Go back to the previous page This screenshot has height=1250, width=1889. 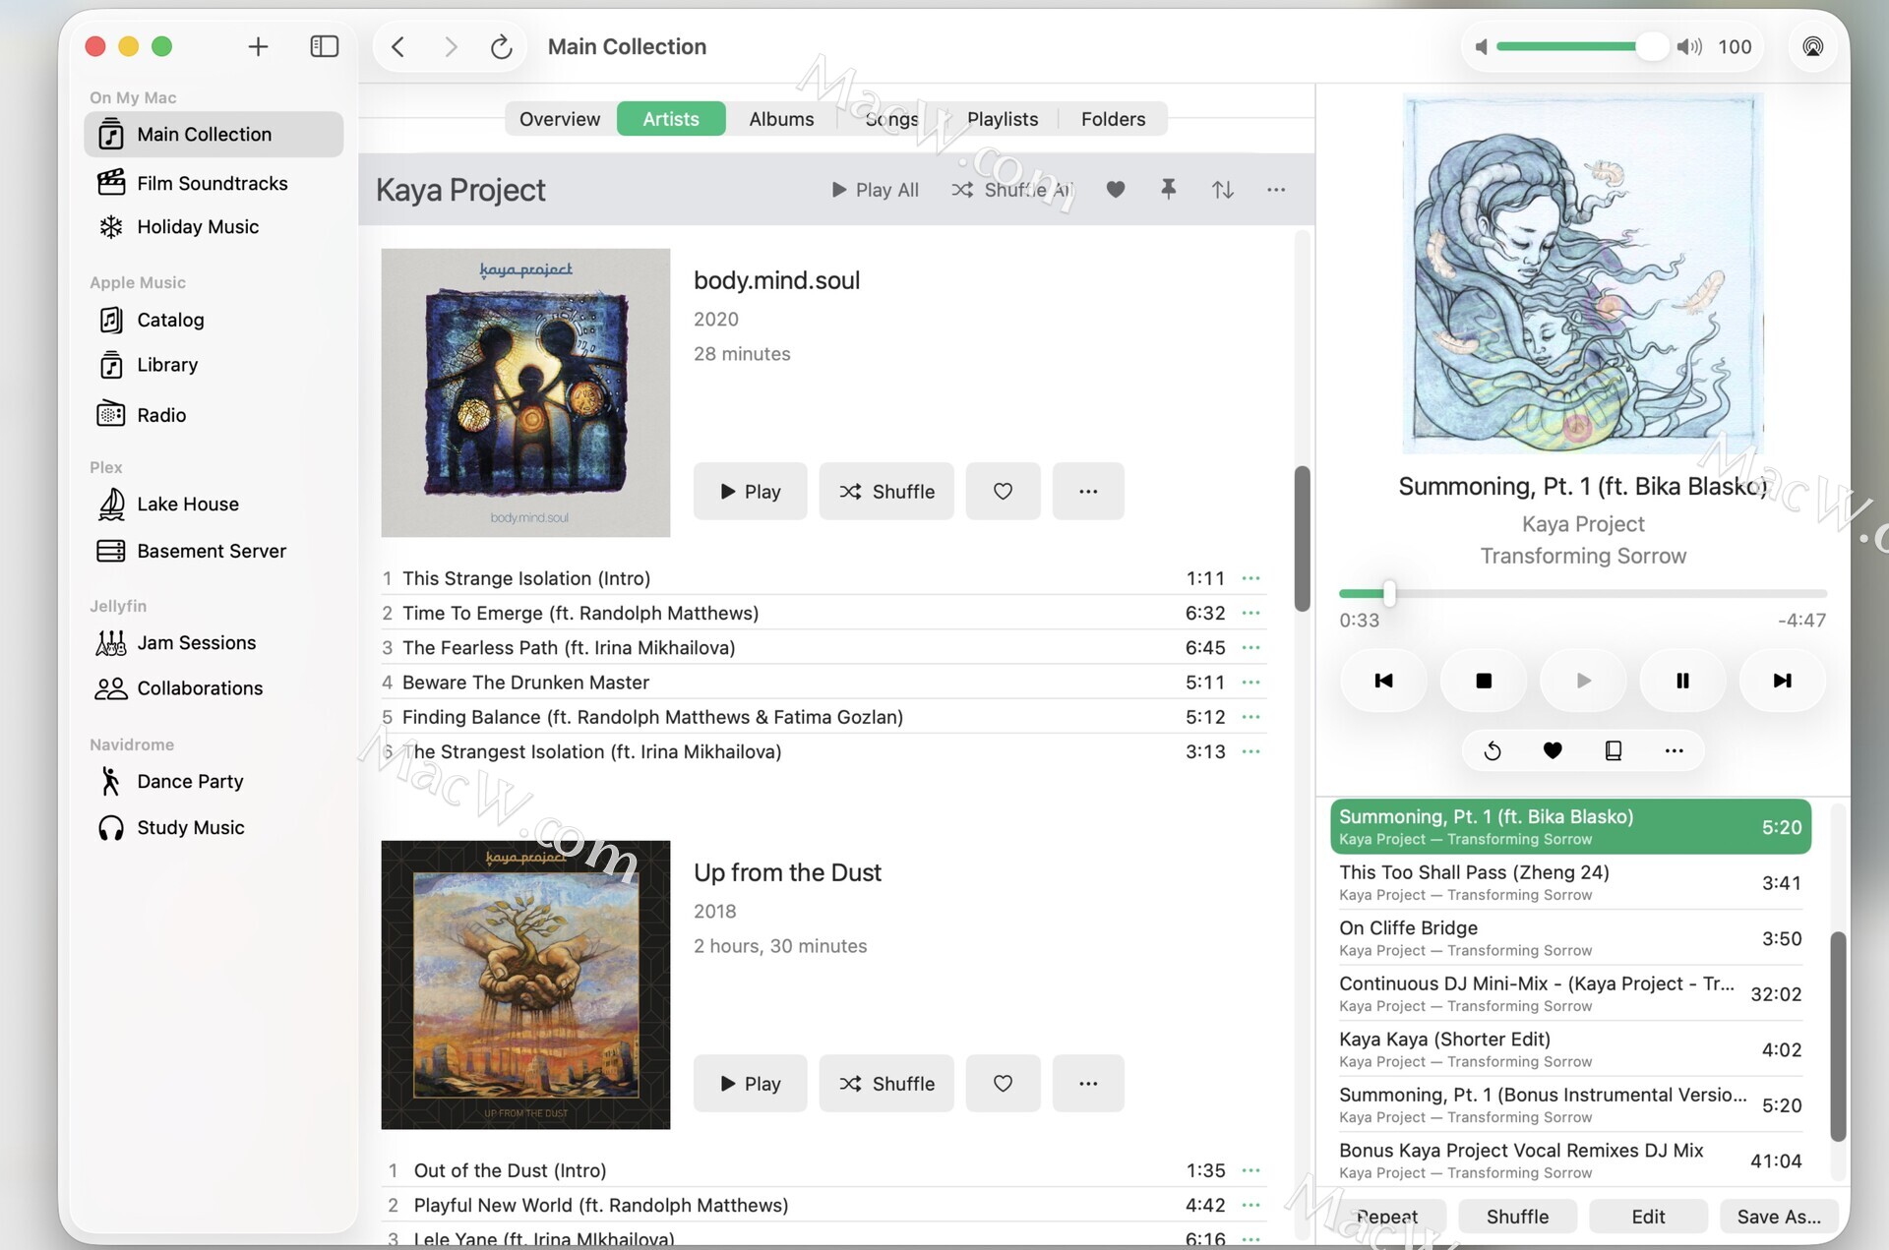coord(398,46)
